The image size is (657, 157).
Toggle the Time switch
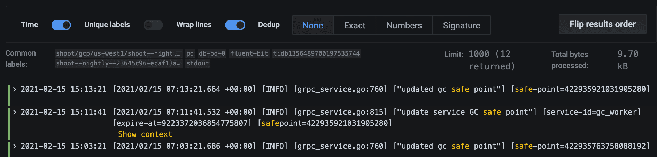coord(61,25)
